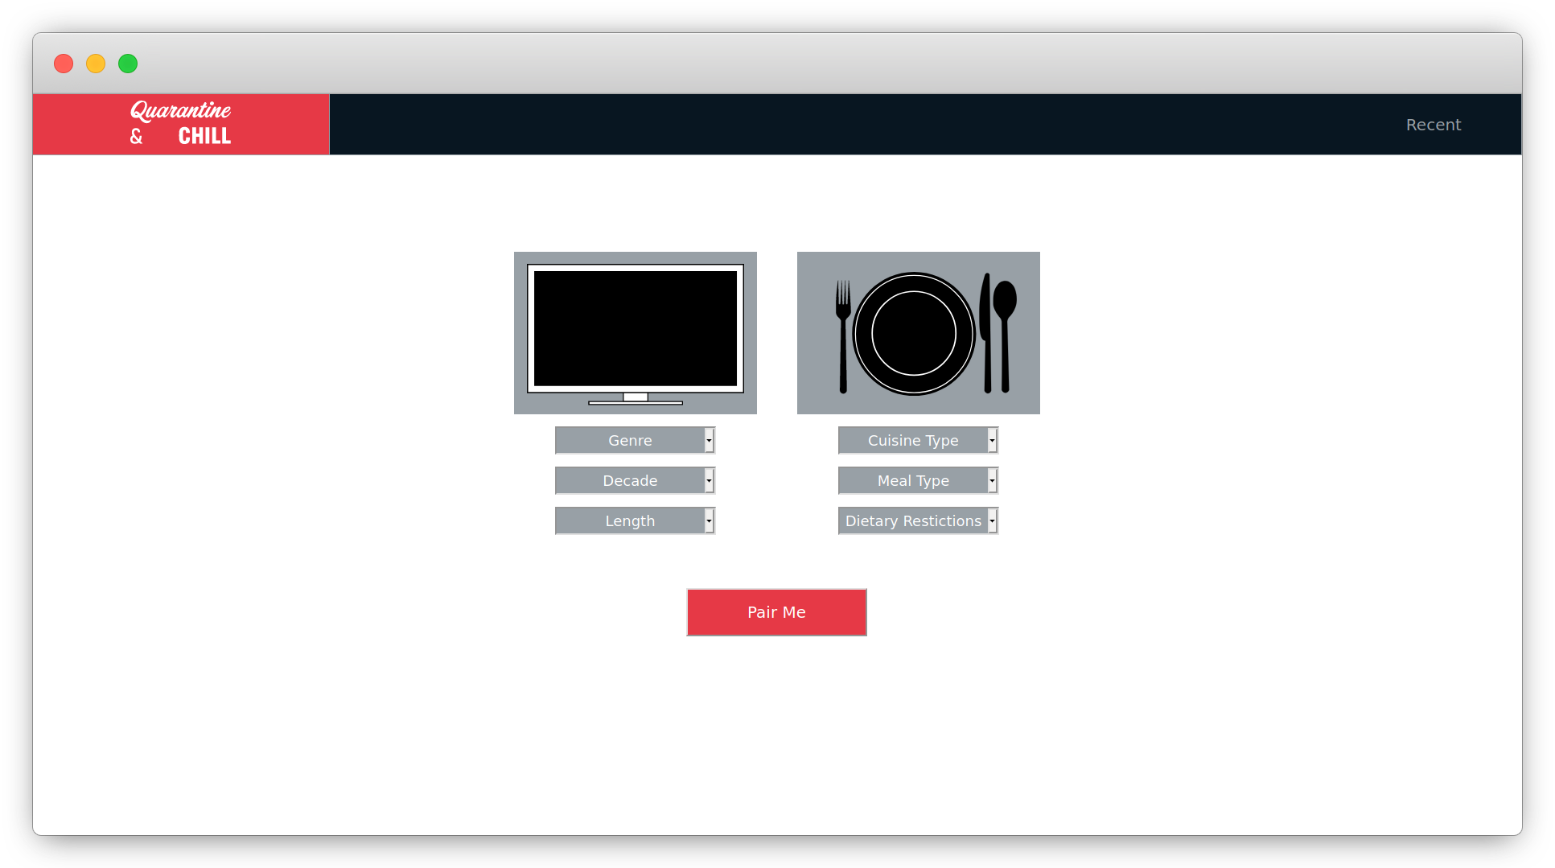Click the ampersand symbol in the logo

click(x=136, y=137)
